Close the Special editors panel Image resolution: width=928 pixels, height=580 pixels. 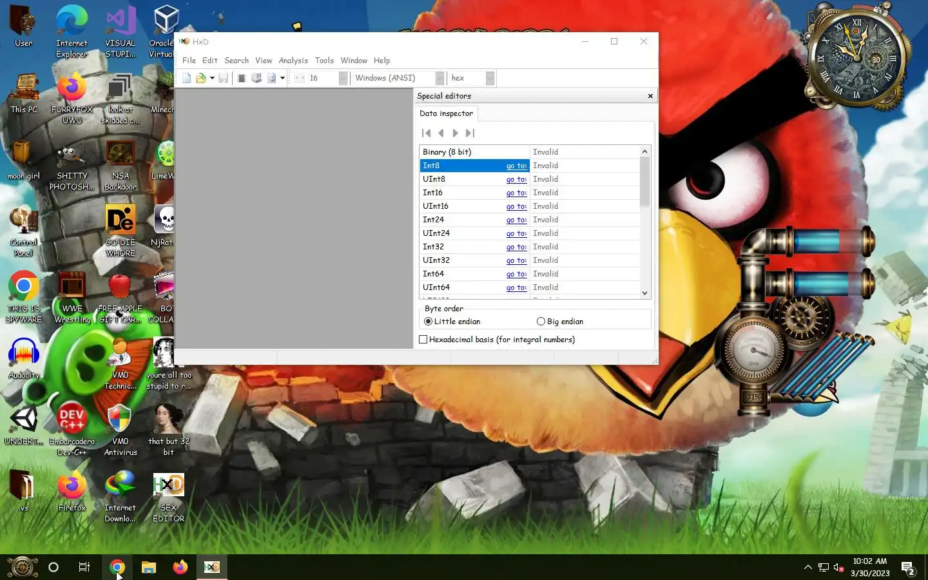click(x=650, y=96)
